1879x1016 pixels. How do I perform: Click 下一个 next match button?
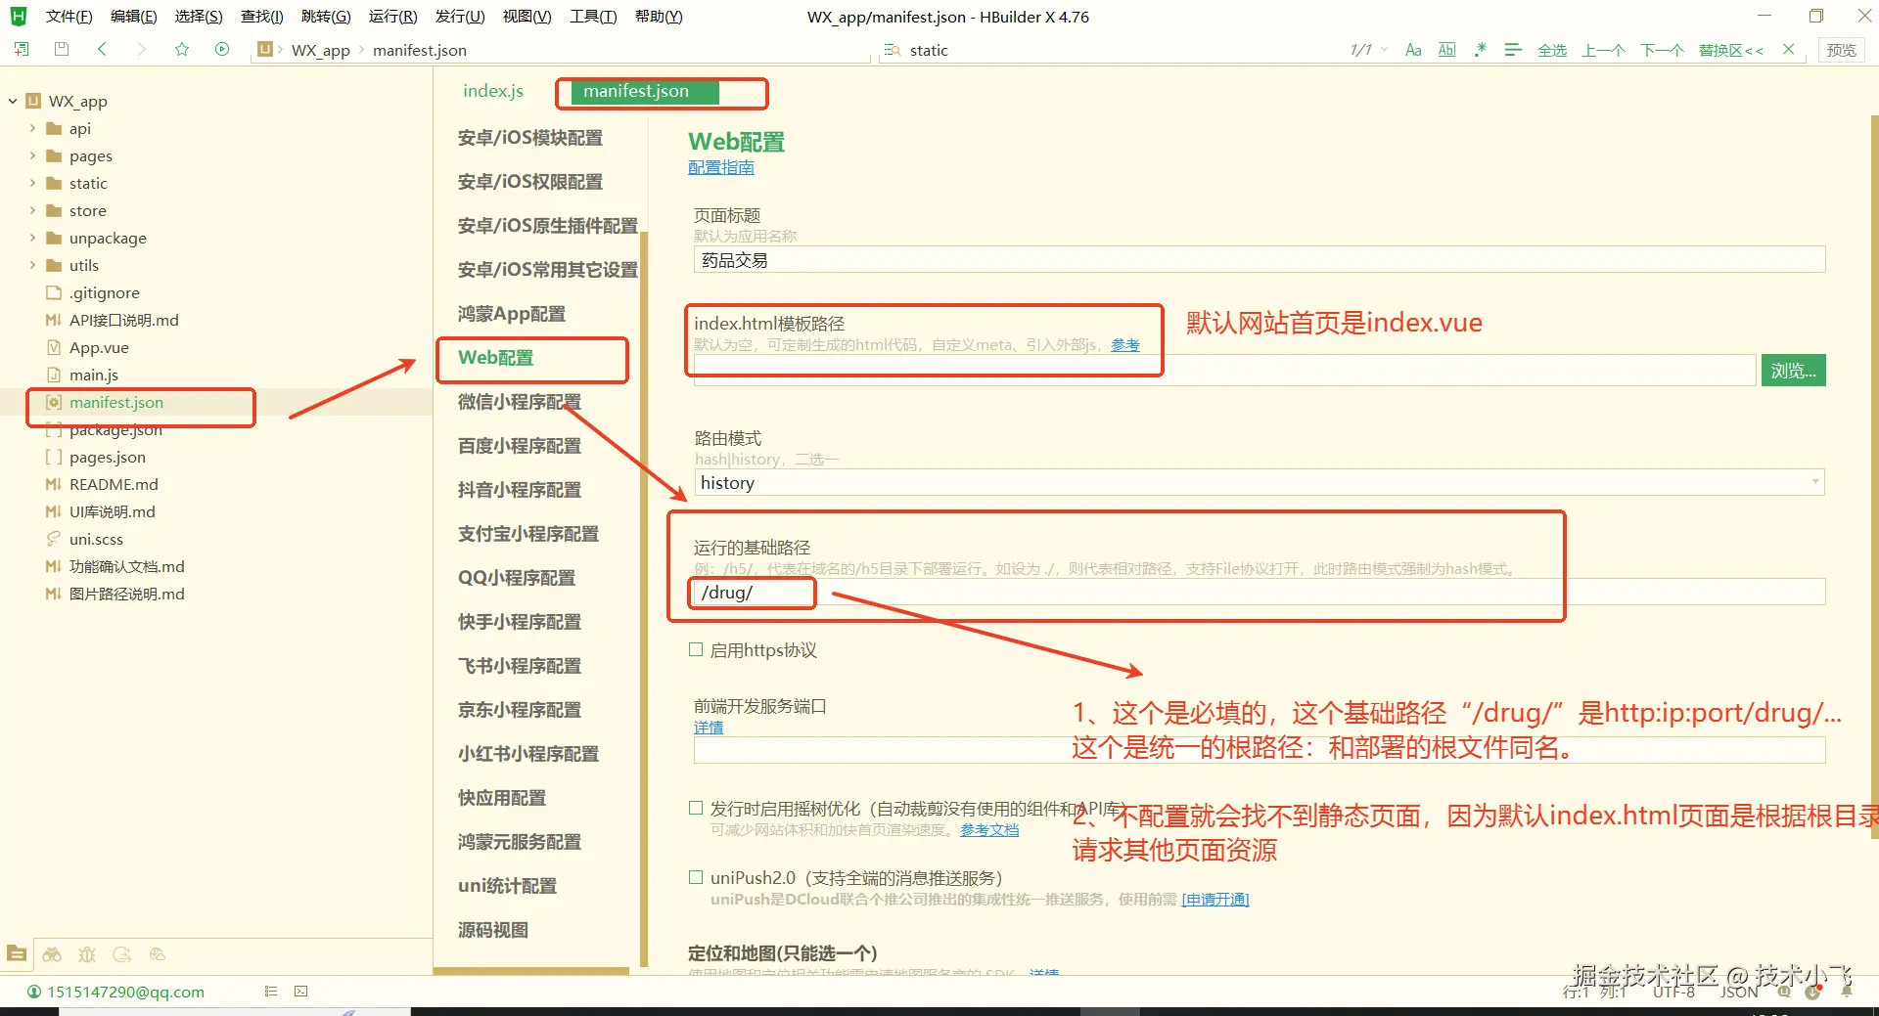click(1662, 50)
